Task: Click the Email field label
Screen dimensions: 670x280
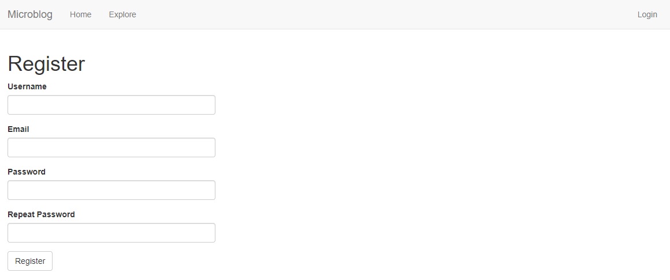Action: [x=18, y=129]
